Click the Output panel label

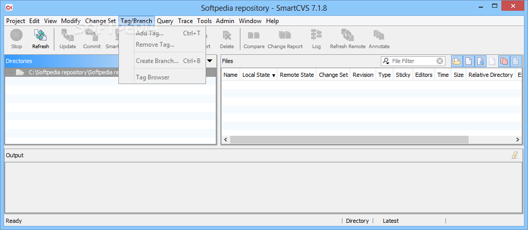point(15,155)
